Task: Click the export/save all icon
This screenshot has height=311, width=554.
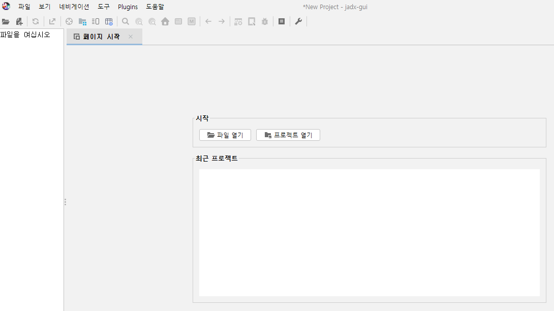Action: tap(52, 21)
